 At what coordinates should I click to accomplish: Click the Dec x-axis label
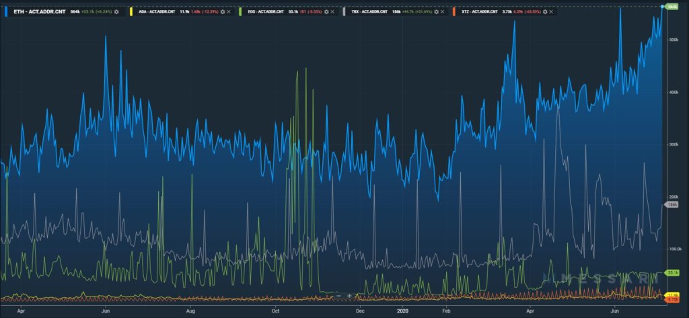tap(361, 311)
